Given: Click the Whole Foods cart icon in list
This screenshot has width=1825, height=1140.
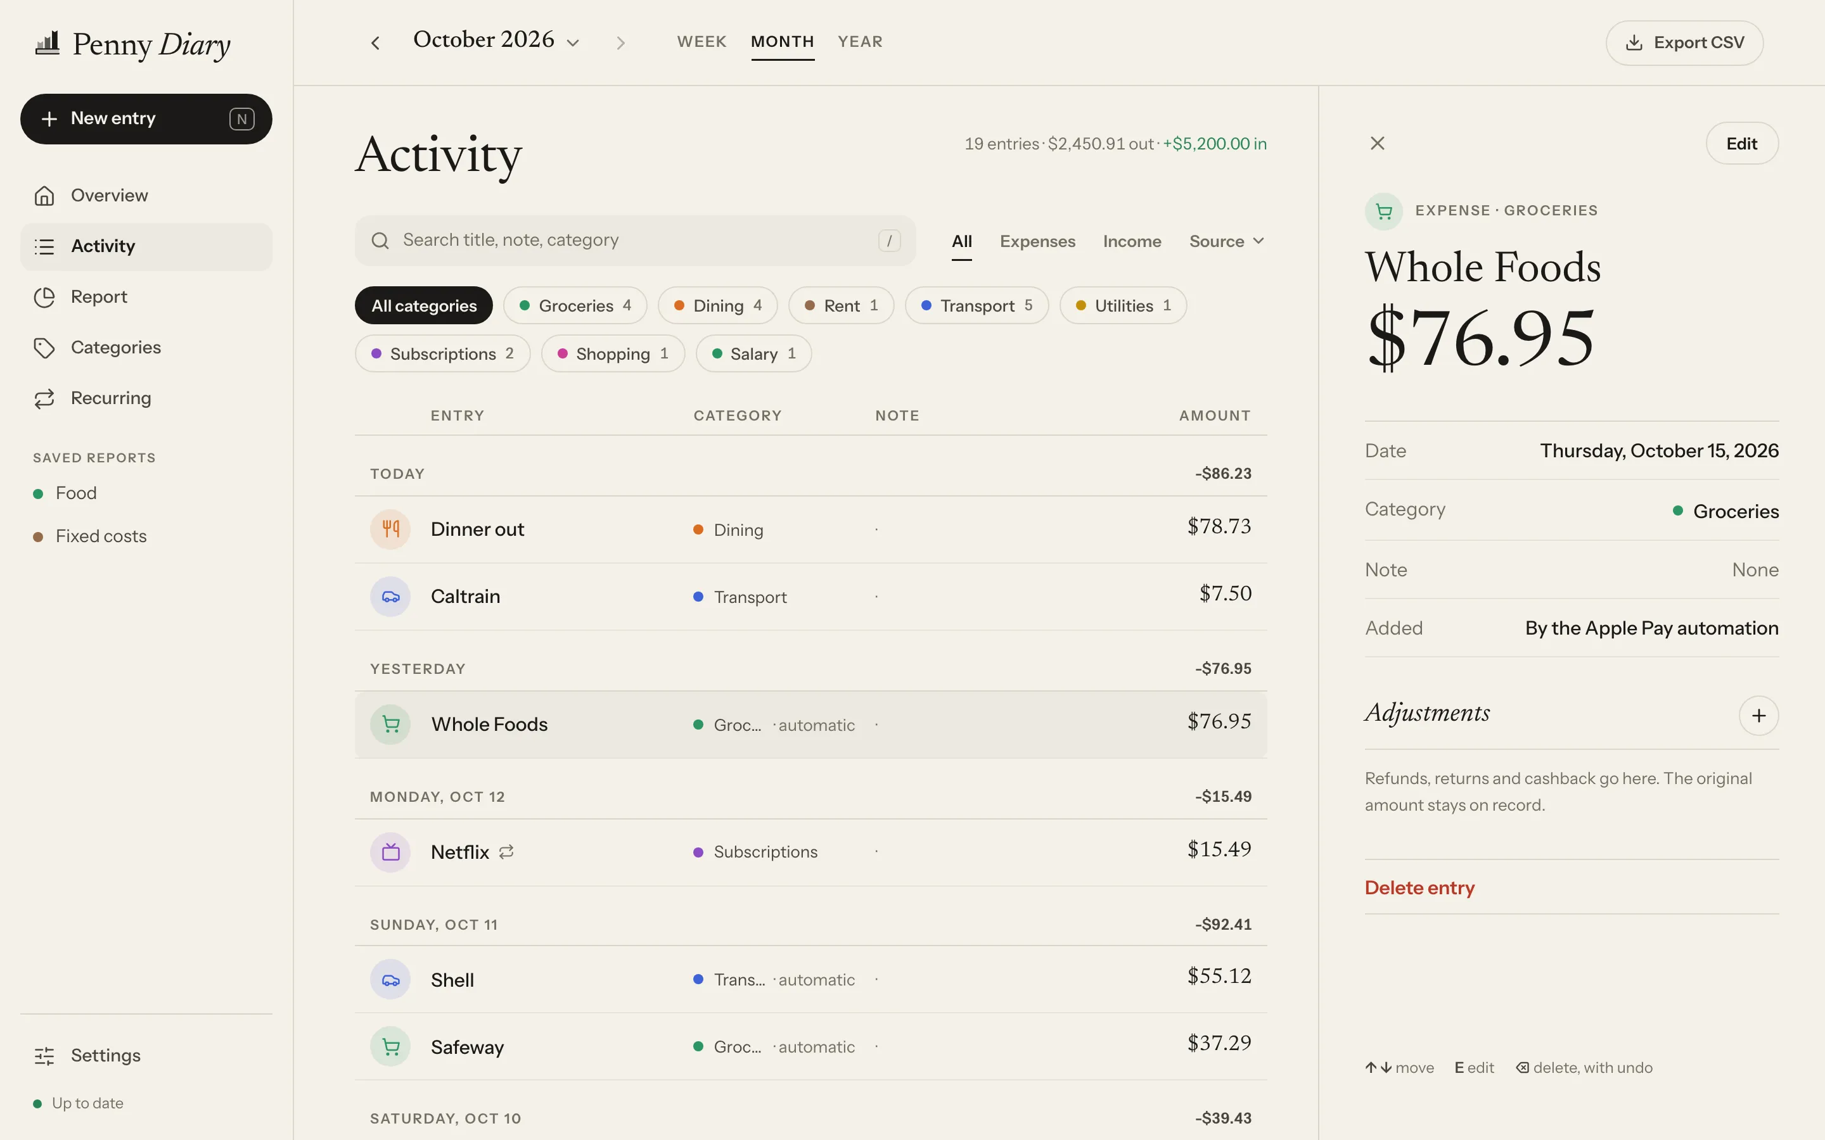Looking at the screenshot, I should point(390,725).
